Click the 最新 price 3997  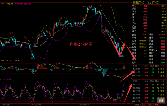[x=144, y=34]
